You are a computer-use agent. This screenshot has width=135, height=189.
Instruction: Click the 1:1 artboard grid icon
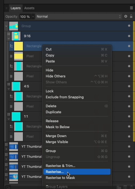(9, 114)
